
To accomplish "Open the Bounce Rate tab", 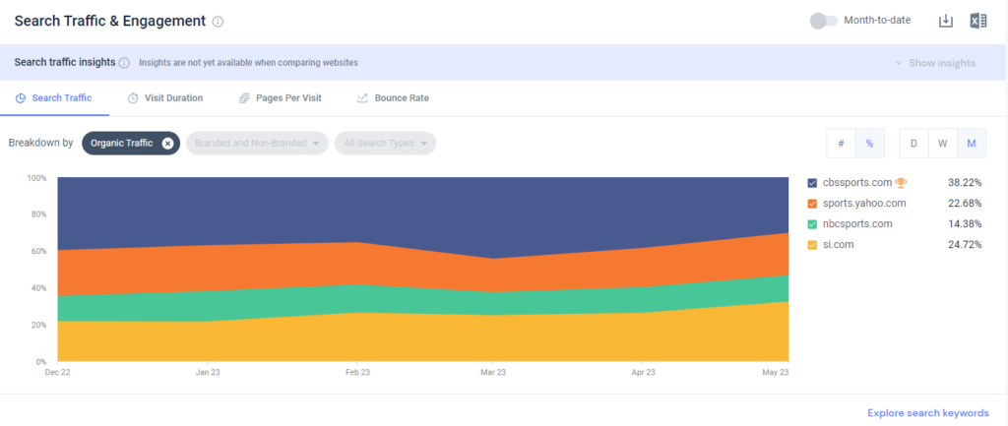I will (393, 98).
